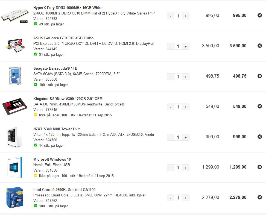
Task: Remove ASUS GeForce GTX 970 item
Action: tap(259, 46)
